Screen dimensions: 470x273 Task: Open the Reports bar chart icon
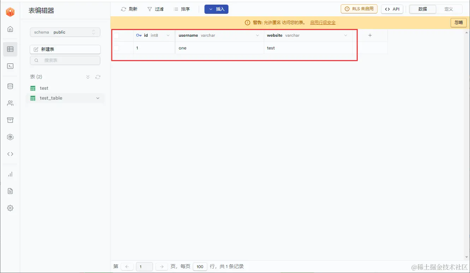coord(10,174)
